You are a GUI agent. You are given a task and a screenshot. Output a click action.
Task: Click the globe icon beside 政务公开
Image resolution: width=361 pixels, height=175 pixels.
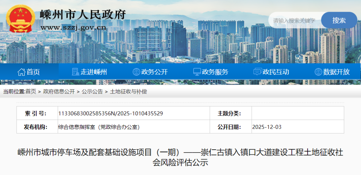click(x=136, y=72)
